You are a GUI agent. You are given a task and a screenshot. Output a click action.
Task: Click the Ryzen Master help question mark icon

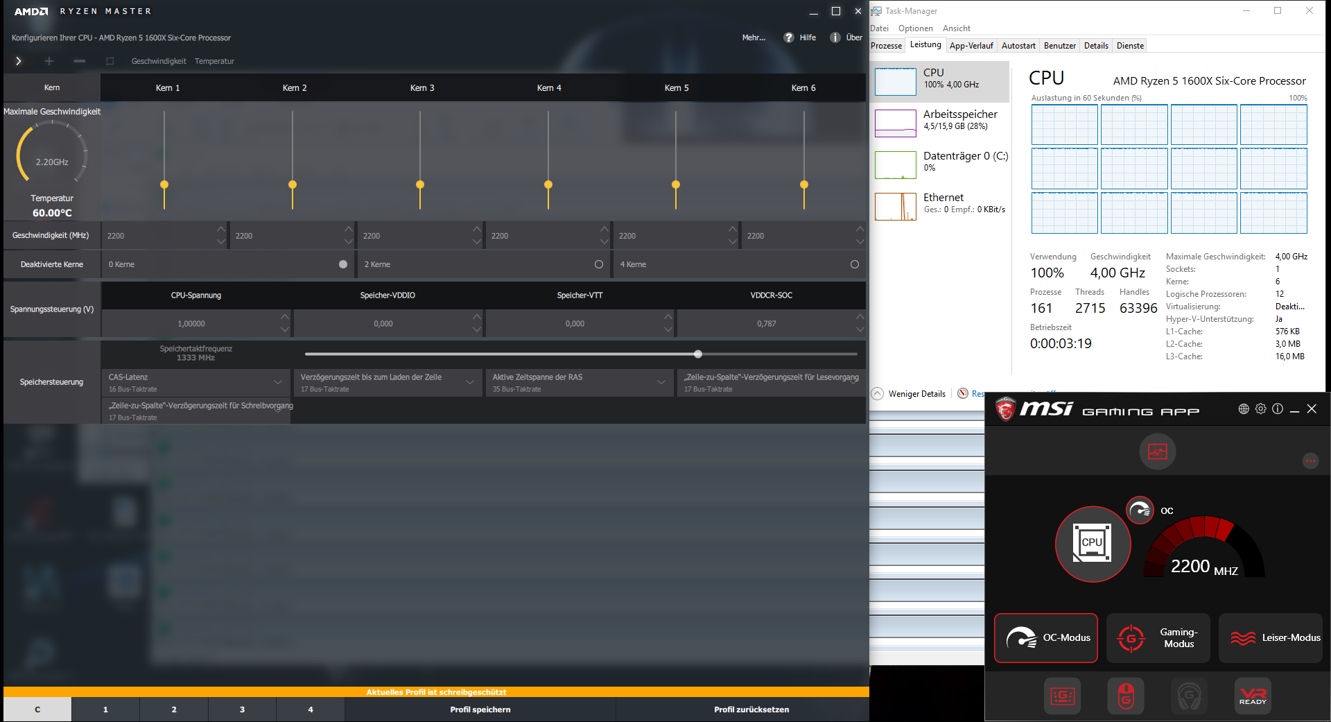788,37
